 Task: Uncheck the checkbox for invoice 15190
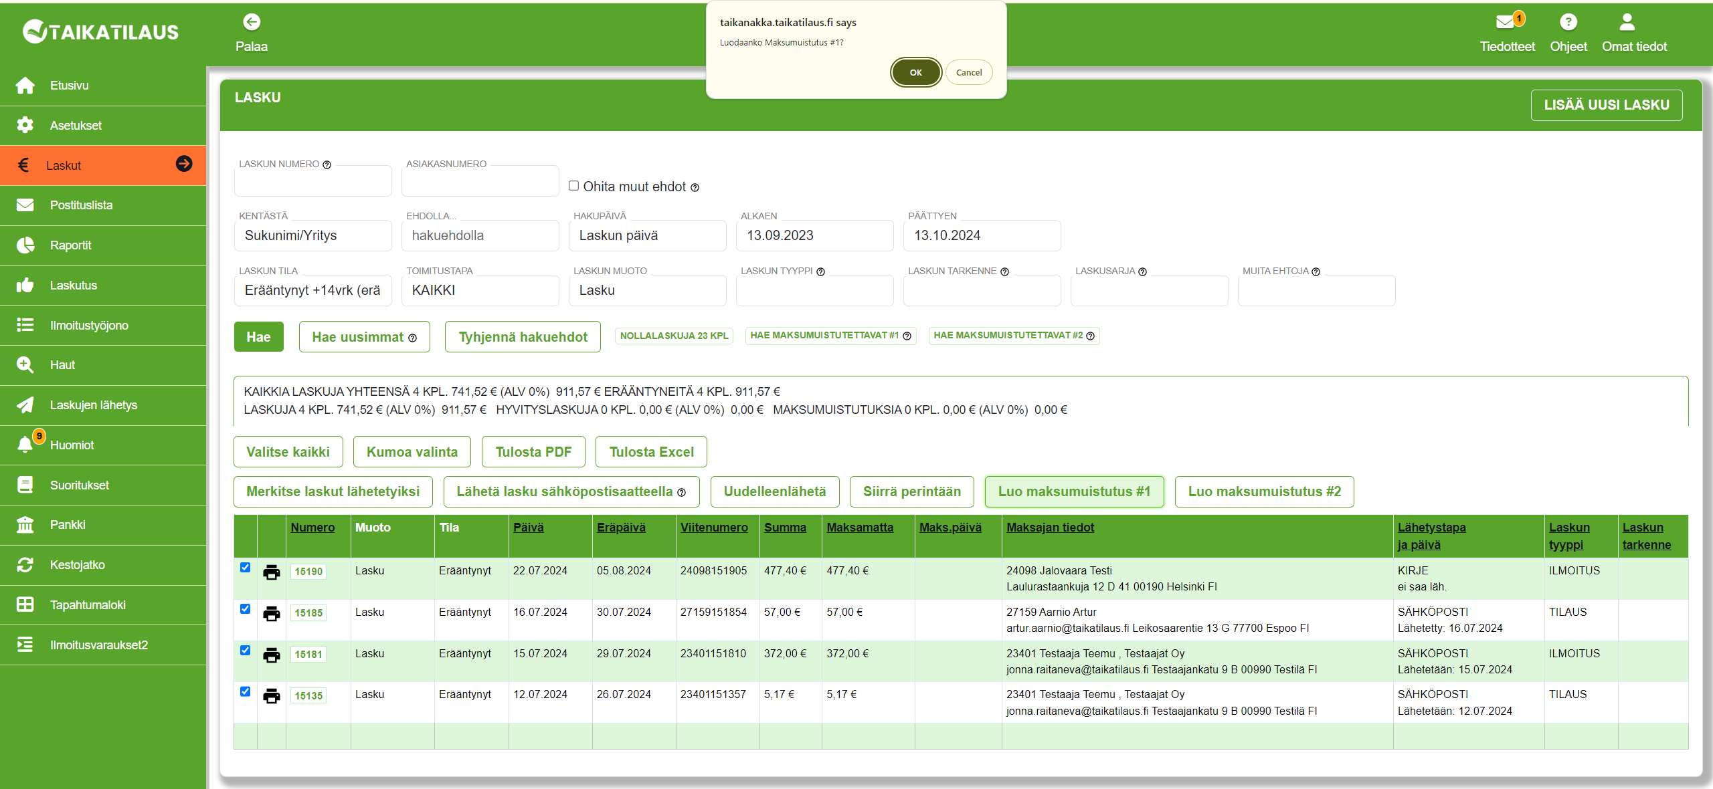(245, 568)
